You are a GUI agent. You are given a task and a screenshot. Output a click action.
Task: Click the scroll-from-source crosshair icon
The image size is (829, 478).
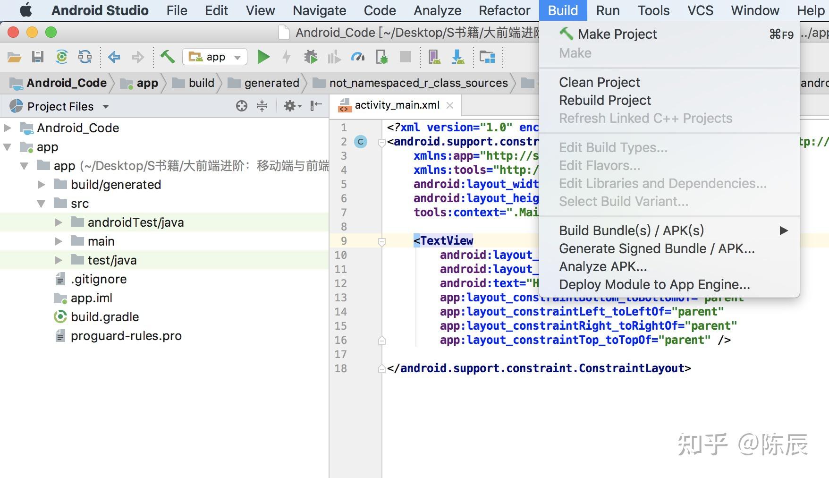pos(242,106)
